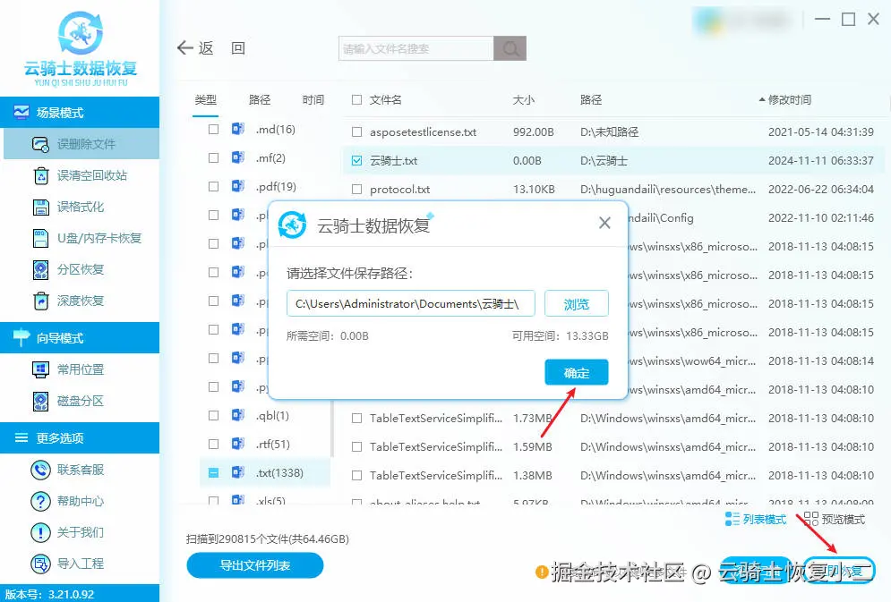Click the .md(16) file type icon

pos(238,129)
